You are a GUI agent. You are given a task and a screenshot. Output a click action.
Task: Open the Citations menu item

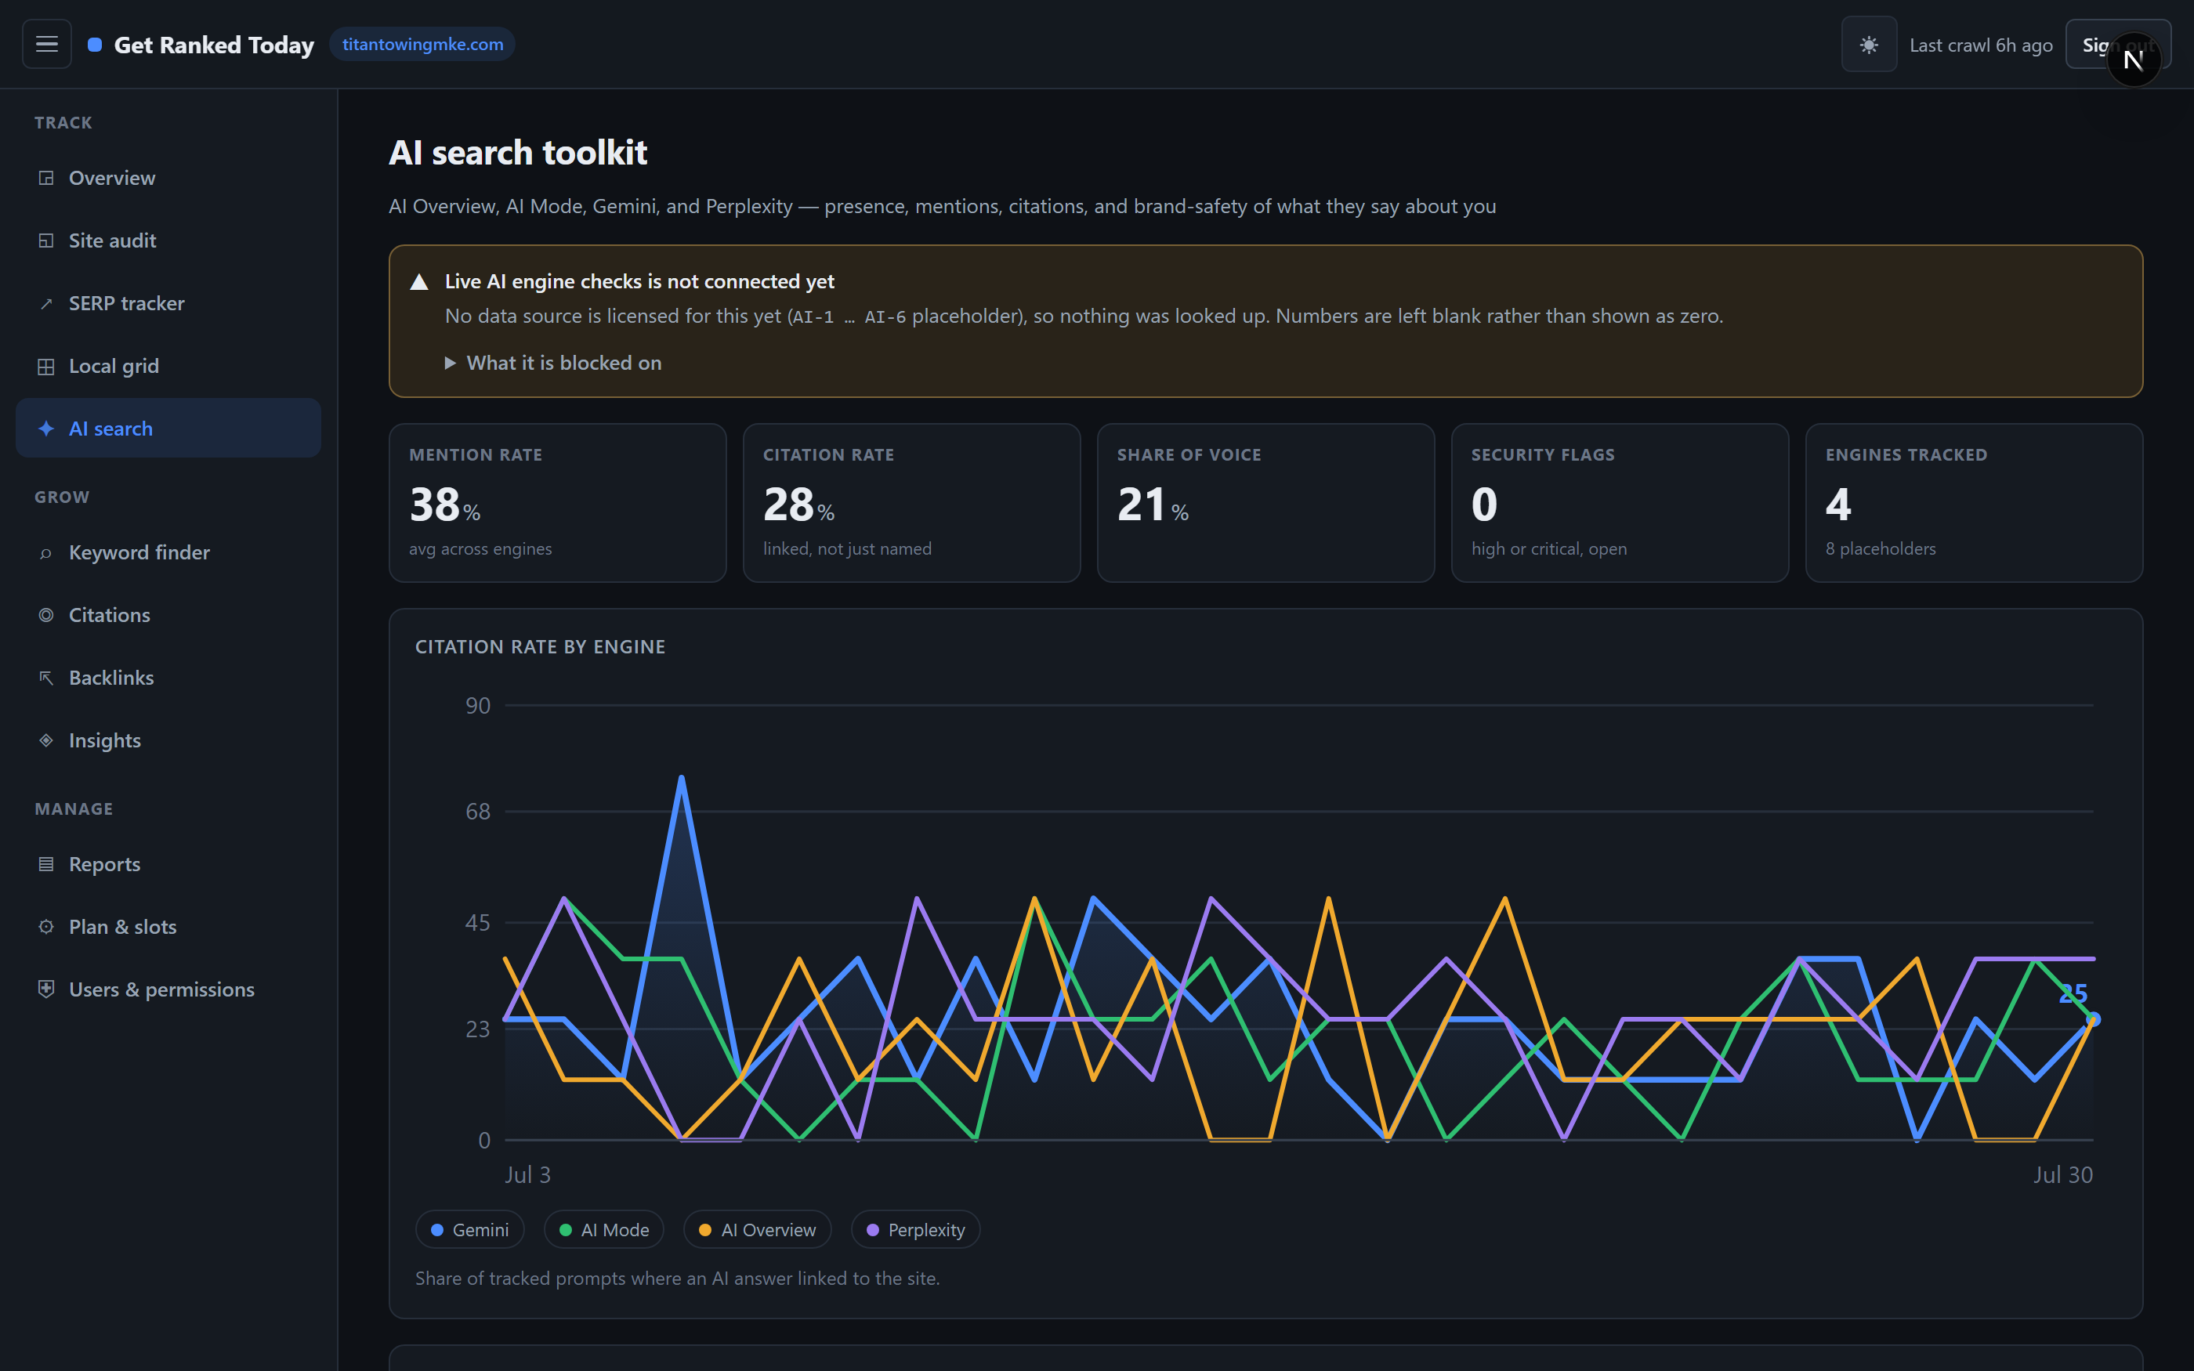coord(168,615)
